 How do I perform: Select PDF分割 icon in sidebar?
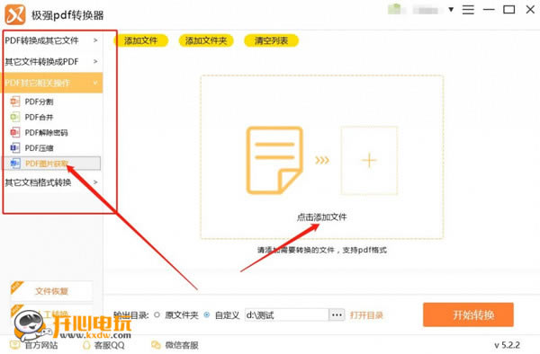14,102
